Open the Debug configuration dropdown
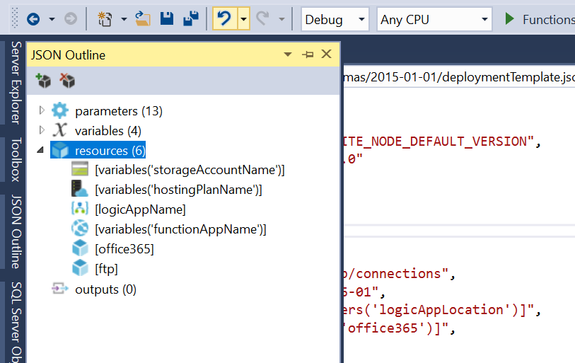The height and width of the screenshot is (363, 575). tap(335, 19)
